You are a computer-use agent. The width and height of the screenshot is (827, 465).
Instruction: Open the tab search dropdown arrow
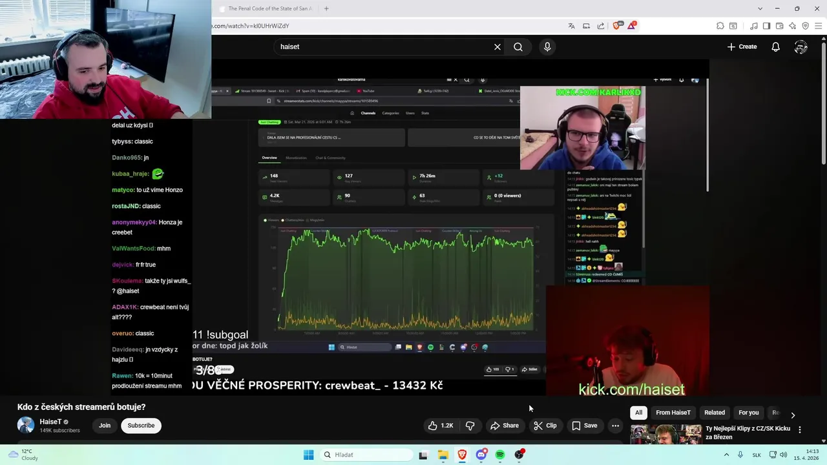coord(760,8)
